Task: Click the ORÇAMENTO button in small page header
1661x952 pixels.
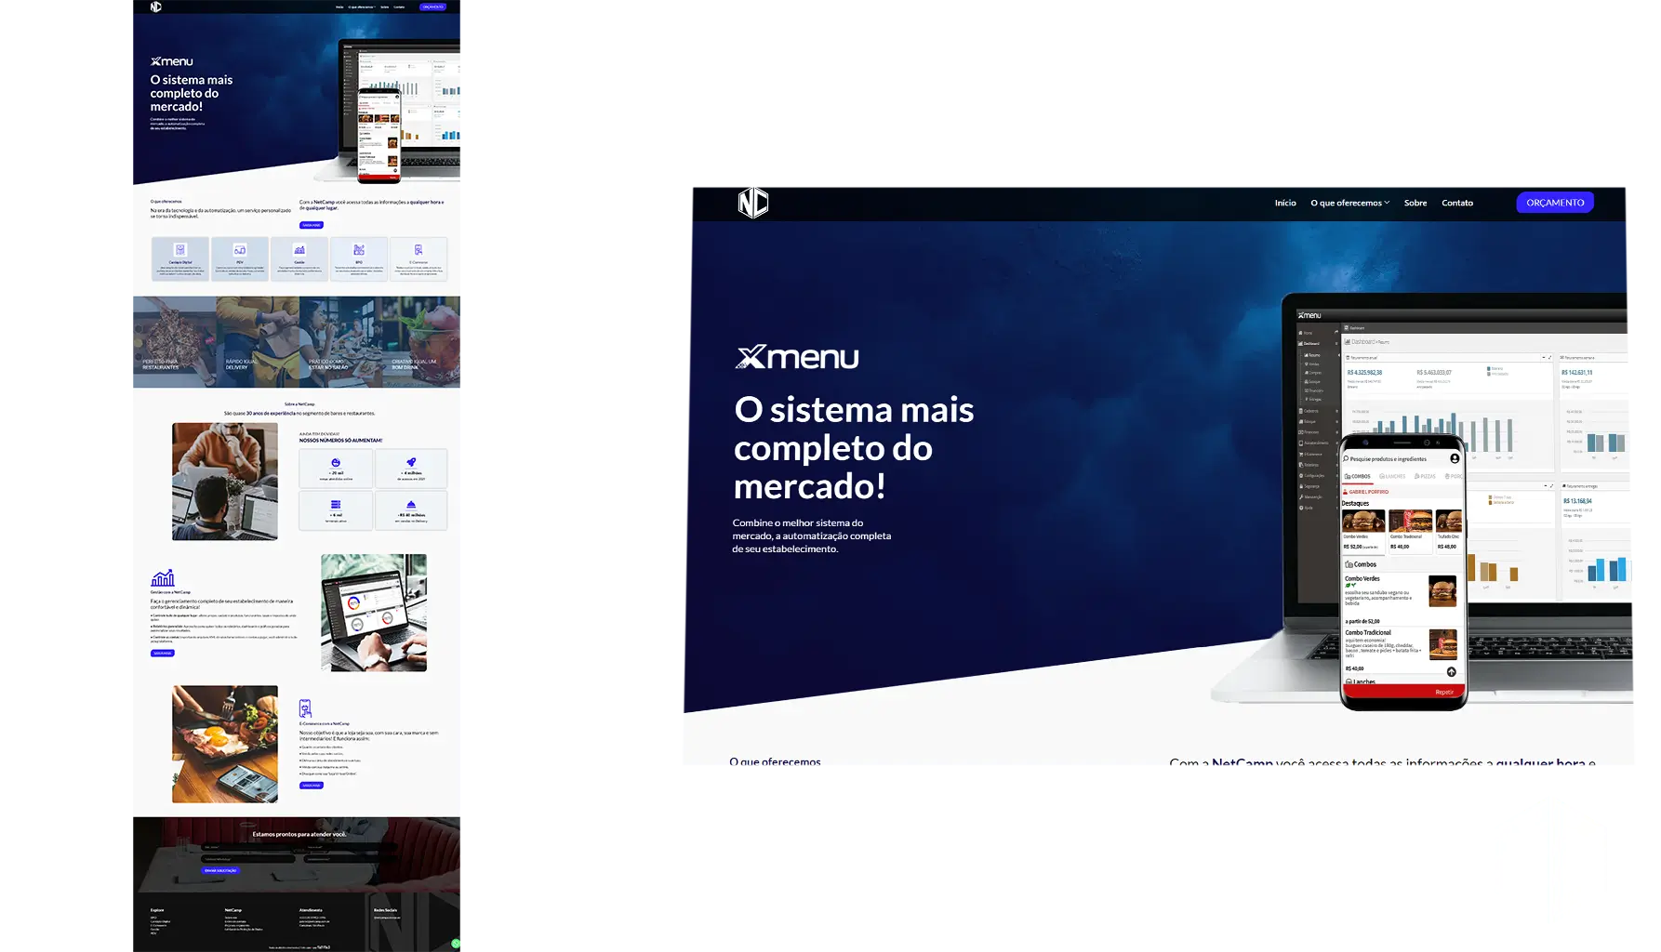Action: coord(432,7)
